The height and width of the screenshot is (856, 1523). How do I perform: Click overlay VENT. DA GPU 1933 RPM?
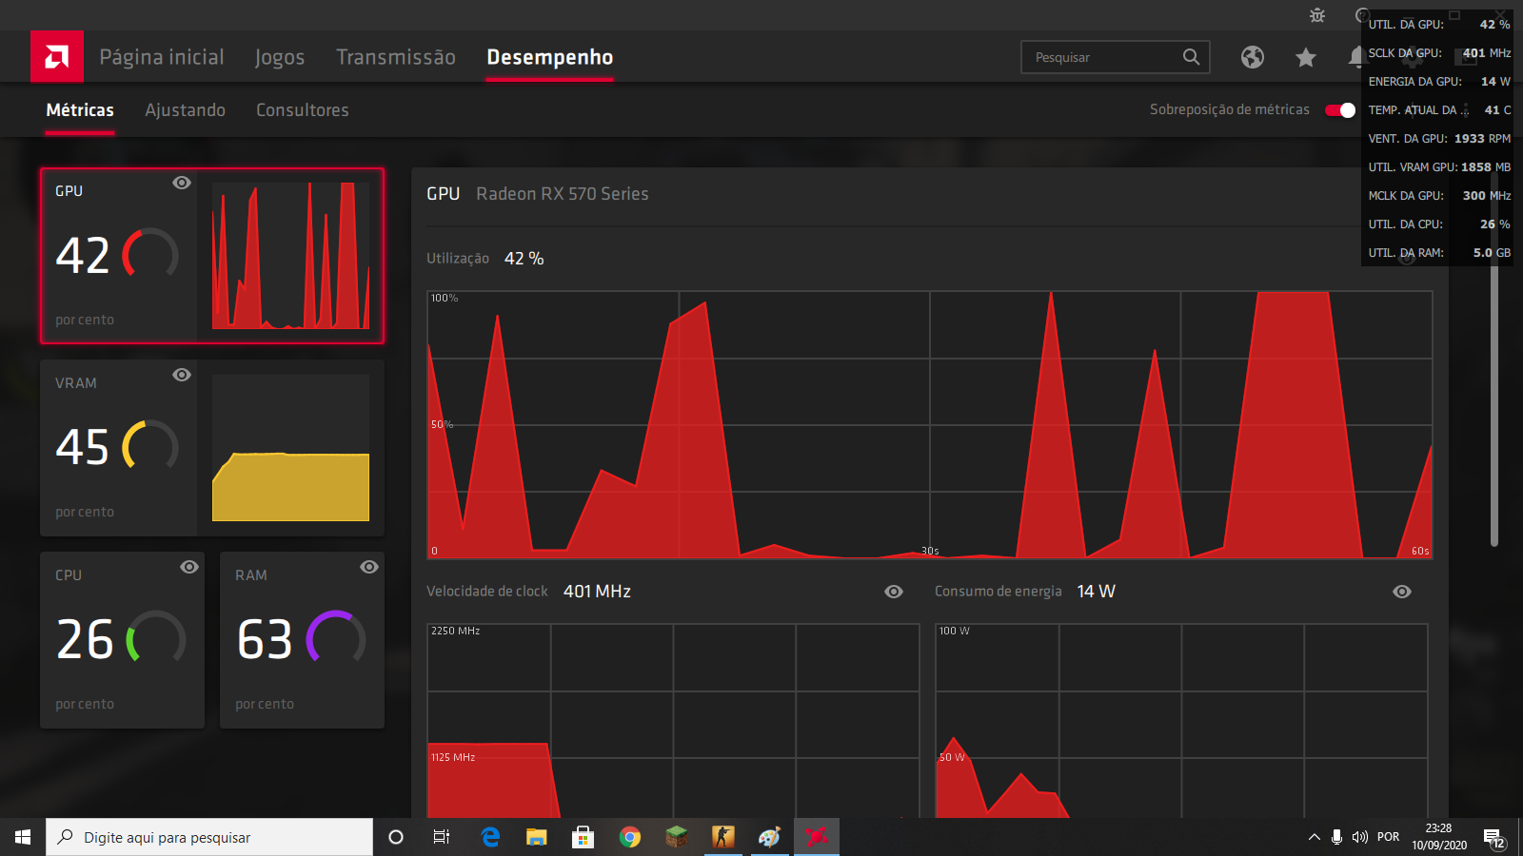click(1439, 139)
